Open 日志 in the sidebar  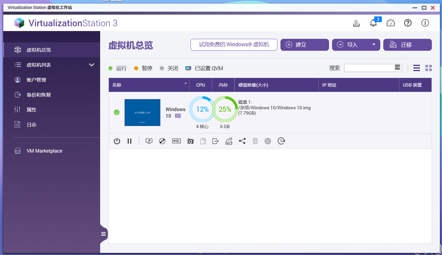pyautogui.click(x=52, y=125)
